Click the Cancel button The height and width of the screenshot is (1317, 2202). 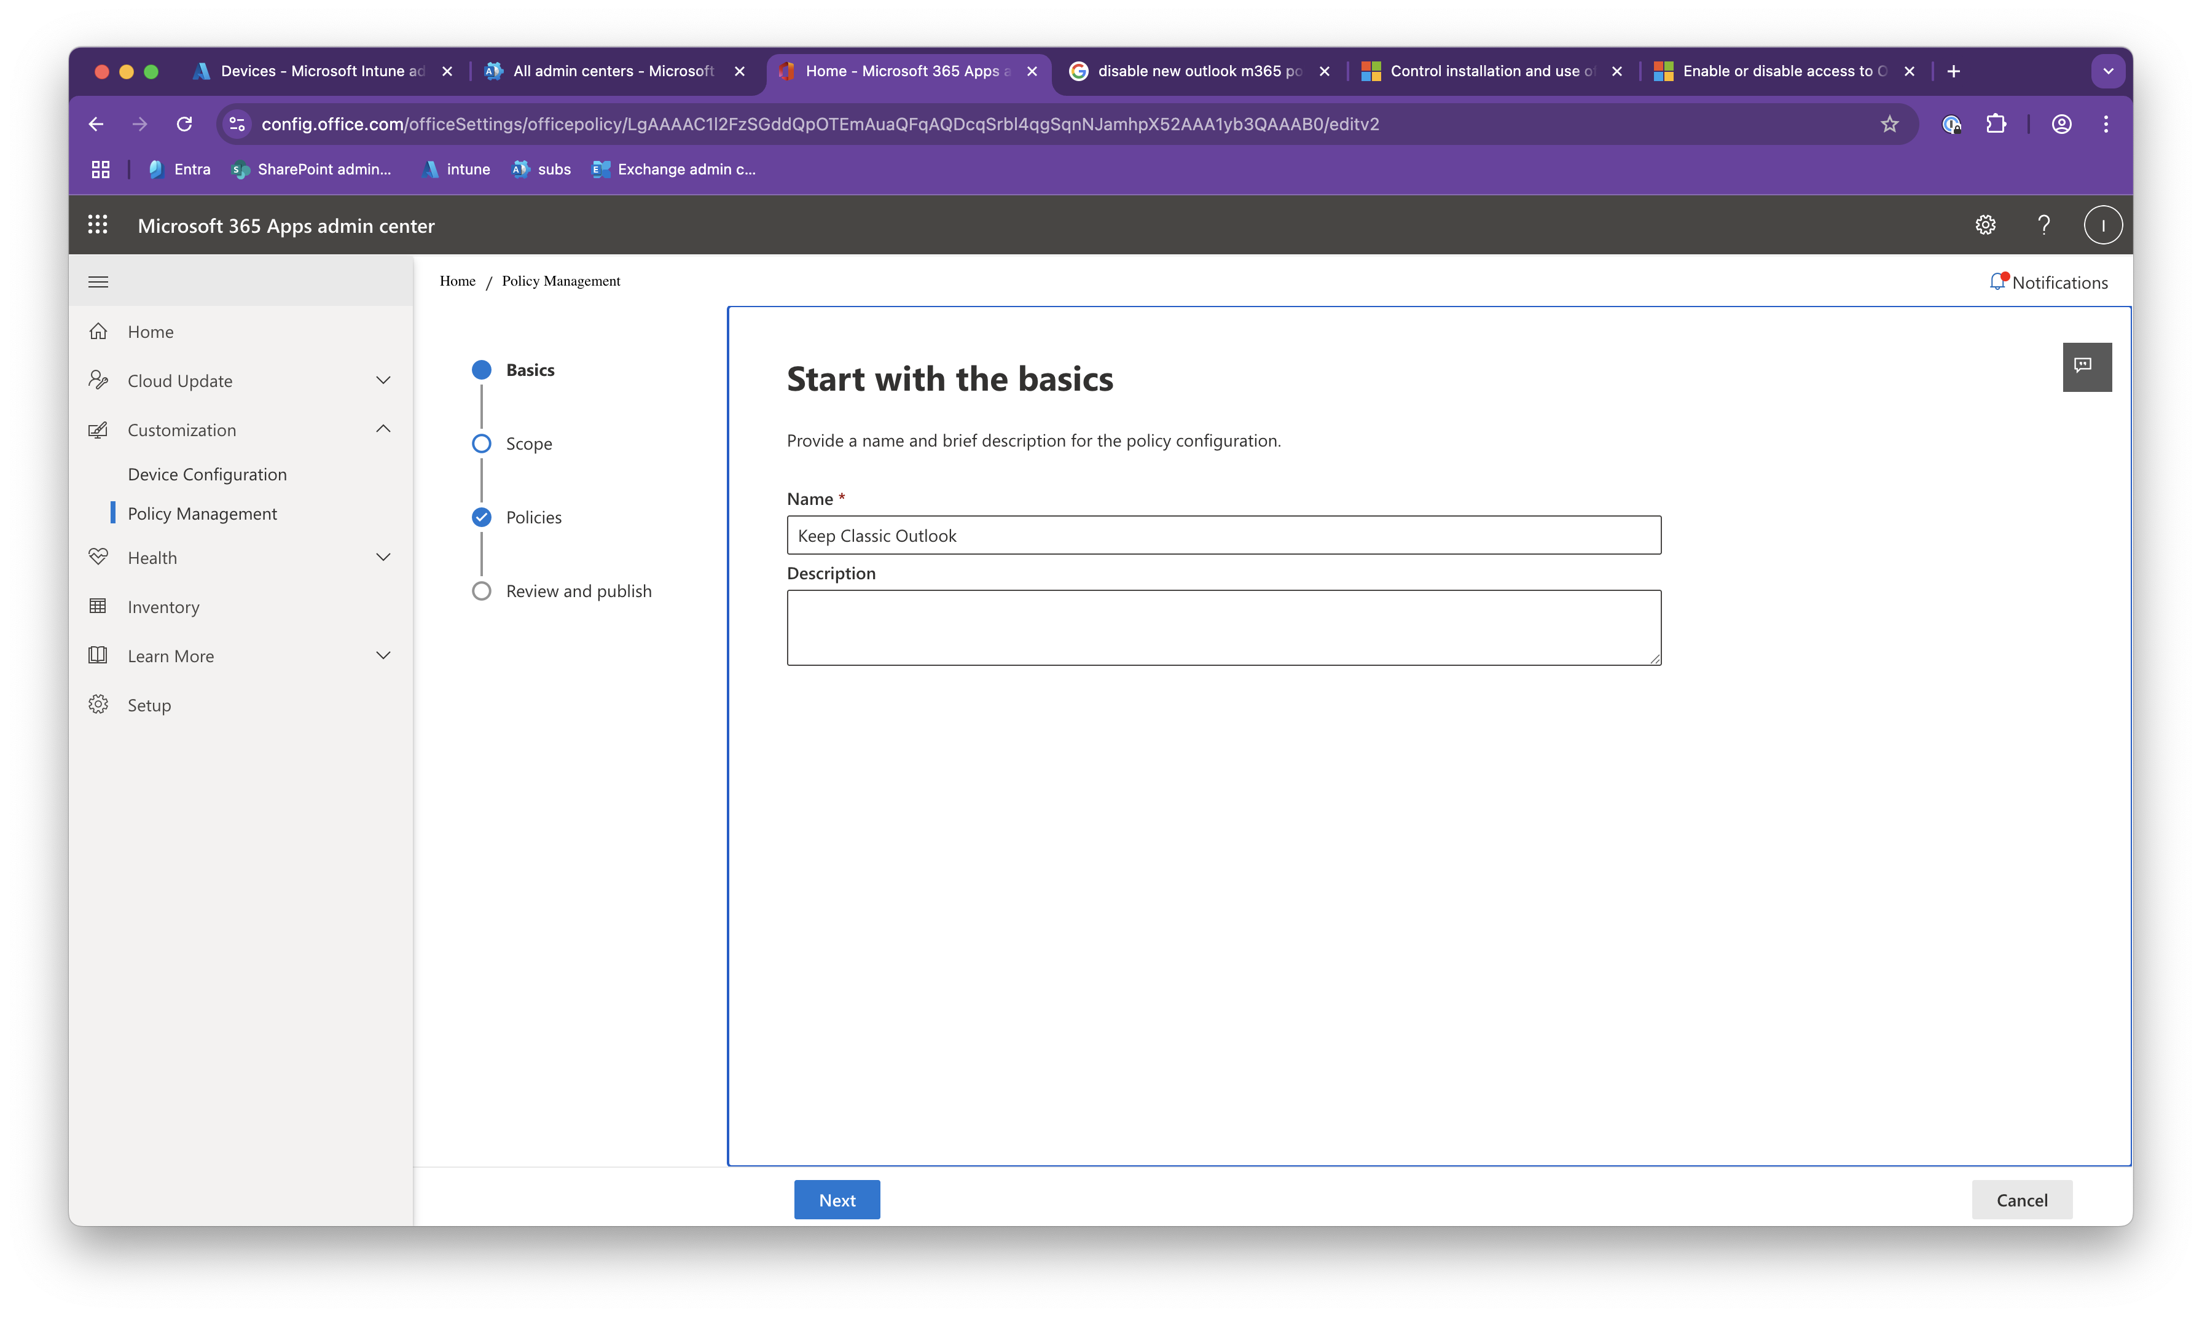click(2022, 1200)
